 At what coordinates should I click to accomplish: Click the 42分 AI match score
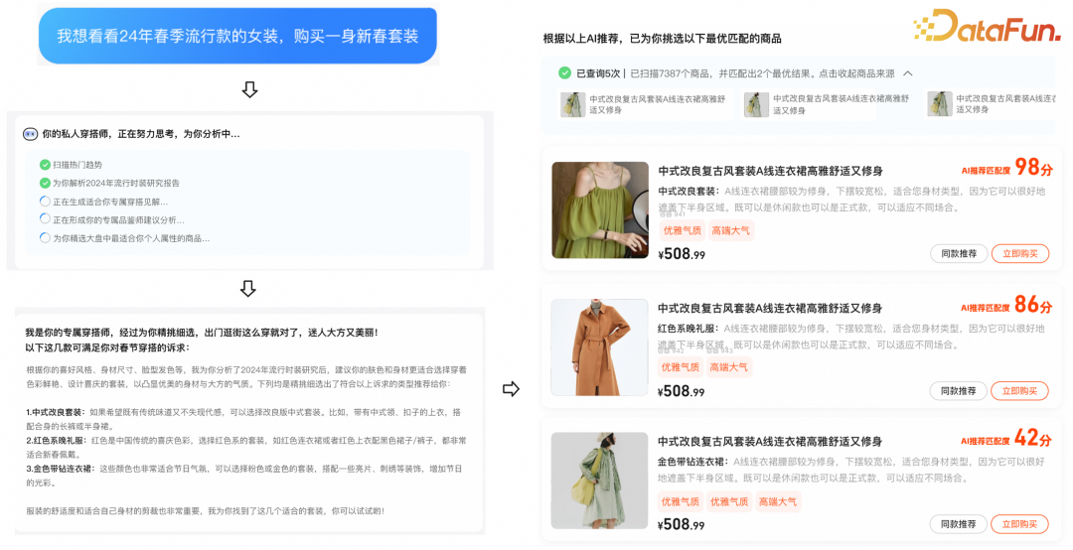coord(1033,437)
